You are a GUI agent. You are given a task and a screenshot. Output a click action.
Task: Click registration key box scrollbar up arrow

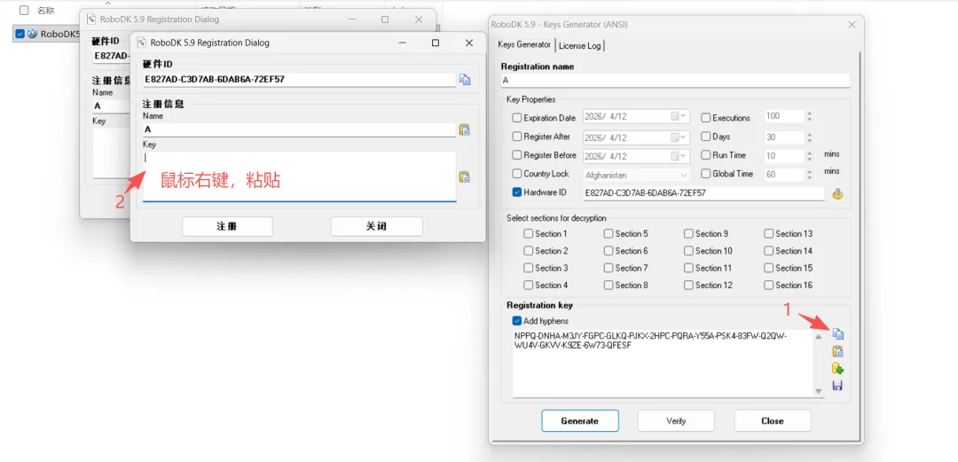click(819, 337)
